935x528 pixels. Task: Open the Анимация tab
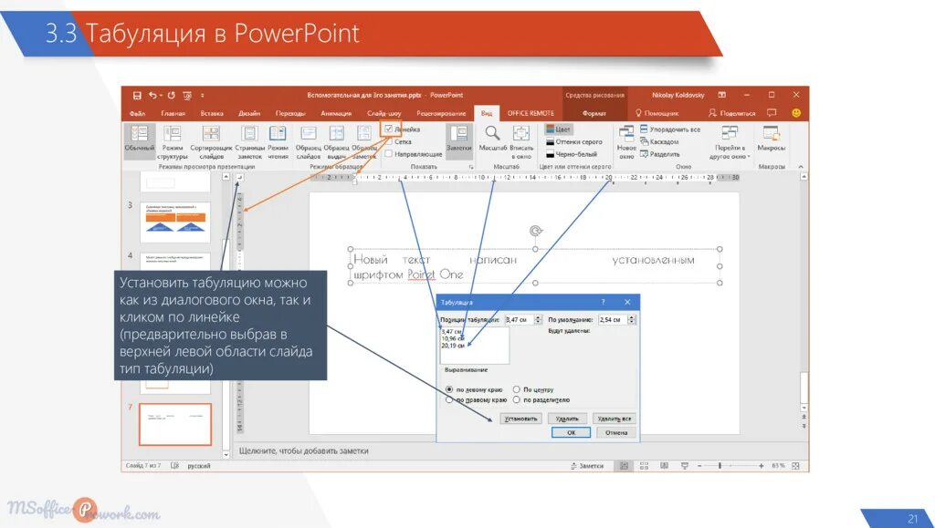click(x=336, y=113)
